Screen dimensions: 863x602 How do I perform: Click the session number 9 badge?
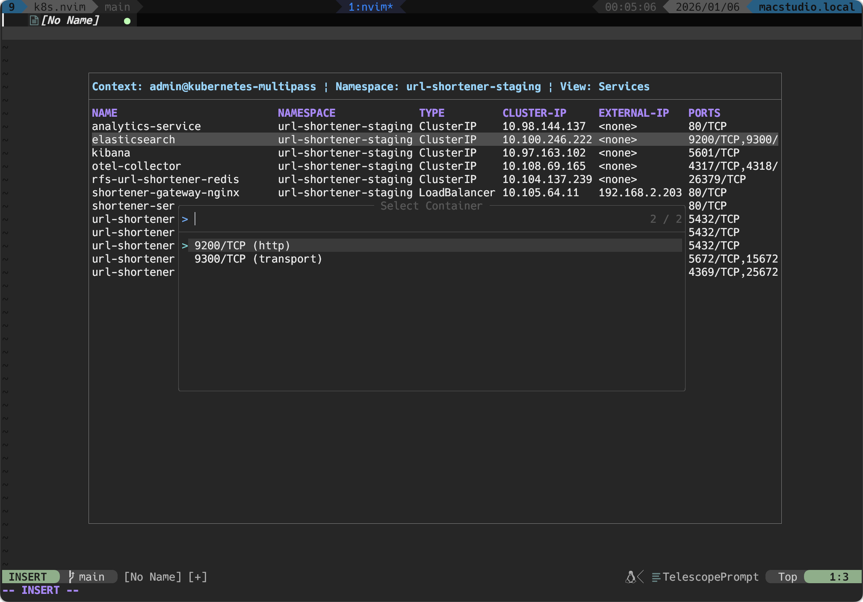click(12, 6)
